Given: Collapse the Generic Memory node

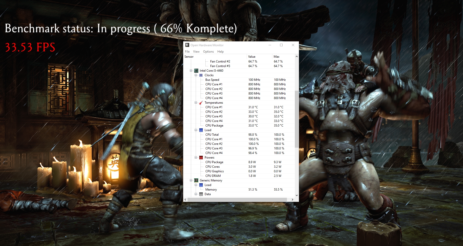Looking at the screenshot, I should click(x=191, y=180).
